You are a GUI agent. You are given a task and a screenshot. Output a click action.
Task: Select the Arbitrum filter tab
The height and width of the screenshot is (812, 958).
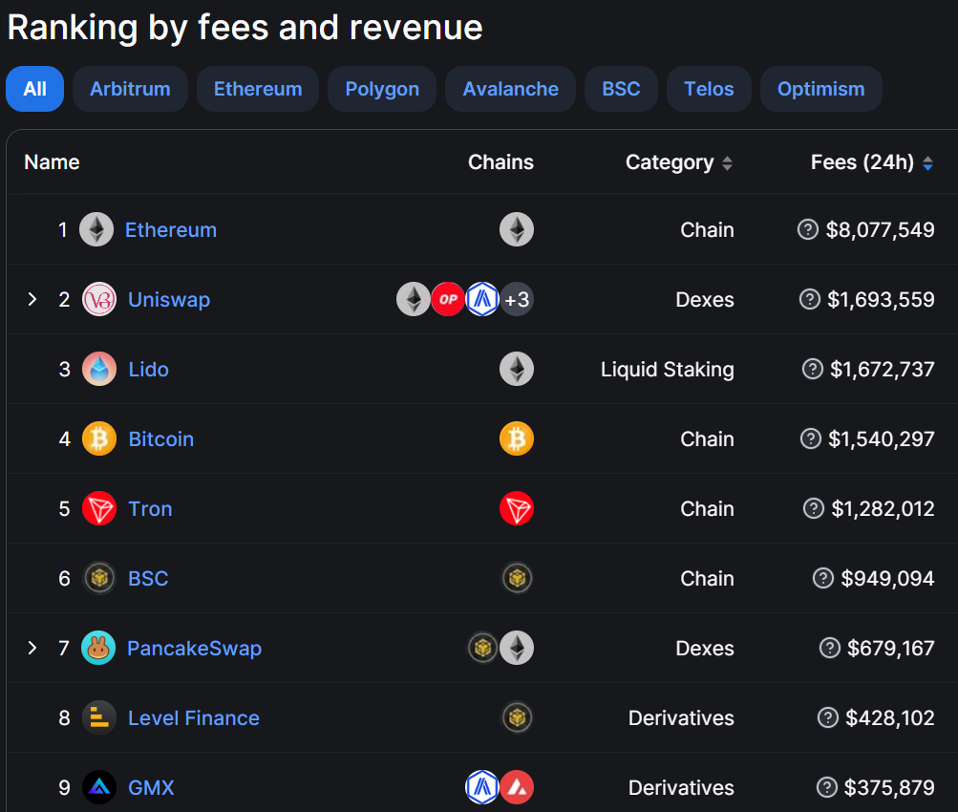point(130,89)
